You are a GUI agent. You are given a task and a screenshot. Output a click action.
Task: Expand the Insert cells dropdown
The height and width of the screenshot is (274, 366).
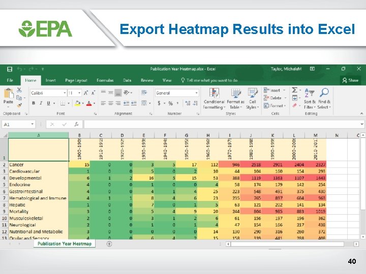click(284, 90)
